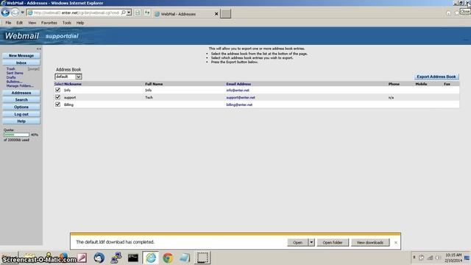Open the Tools menu
The width and height of the screenshot is (471, 265).
pos(67,23)
